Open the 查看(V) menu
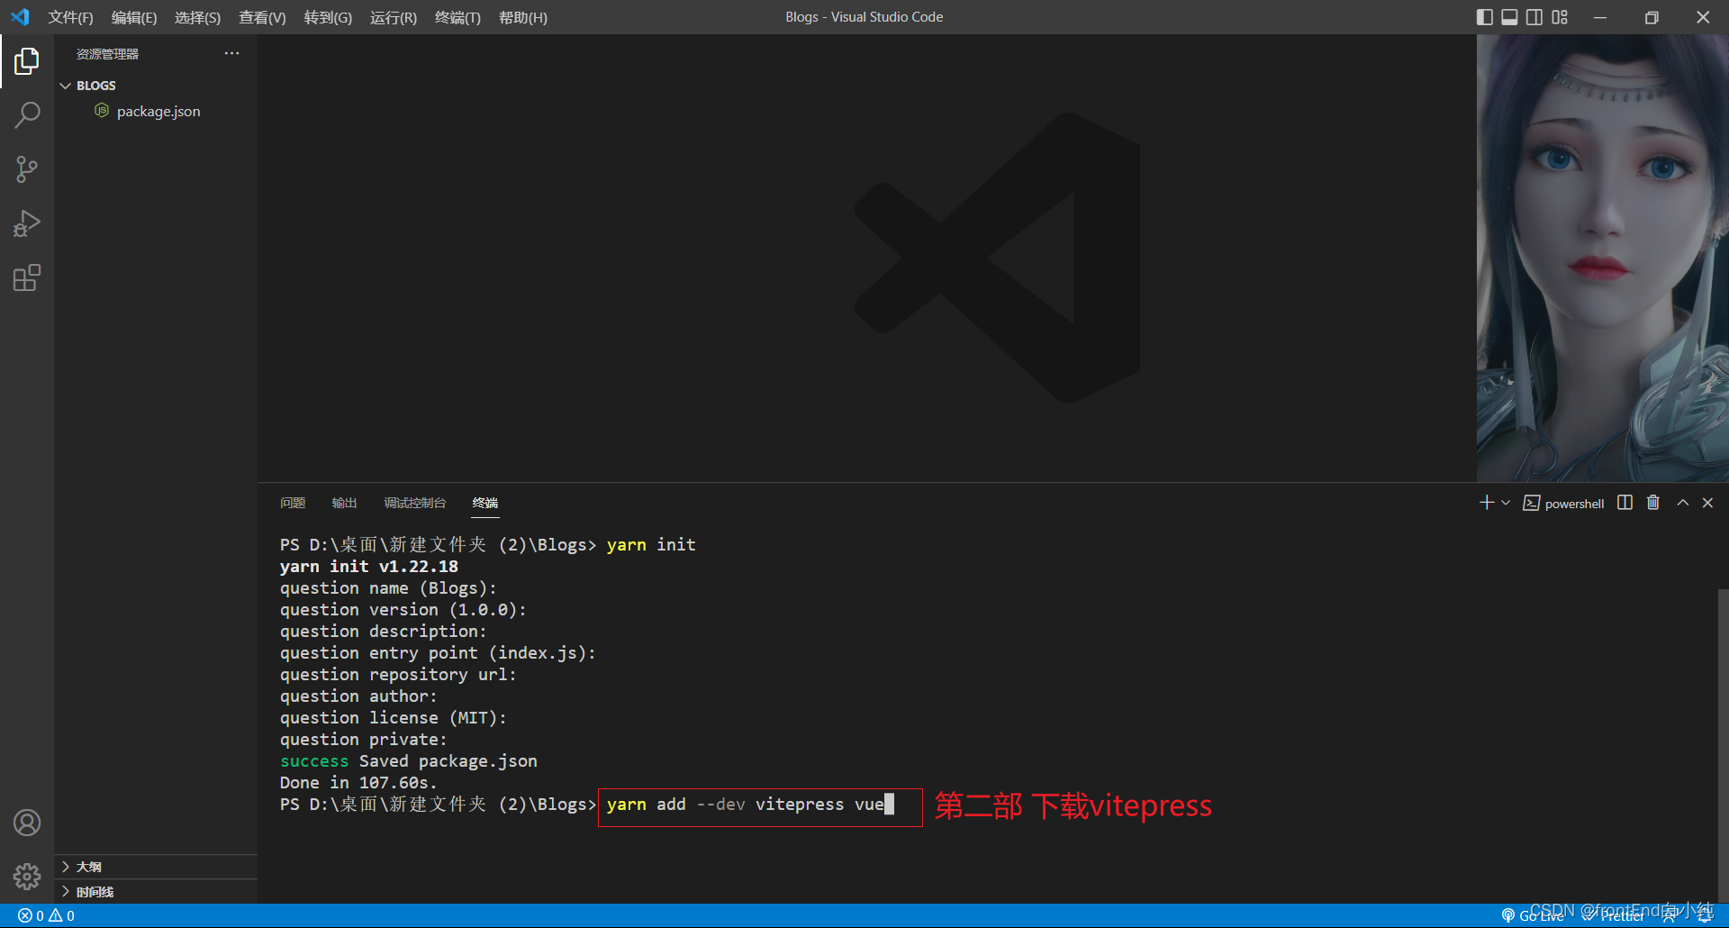Viewport: 1729px width, 928px height. coord(262,17)
